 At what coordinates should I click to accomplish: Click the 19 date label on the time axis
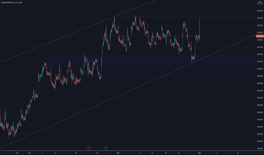[76, 153]
